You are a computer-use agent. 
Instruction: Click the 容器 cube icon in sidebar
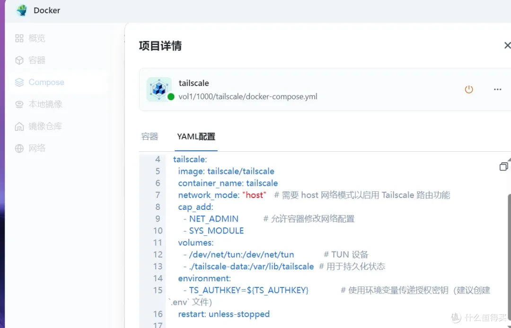pyautogui.click(x=19, y=60)
